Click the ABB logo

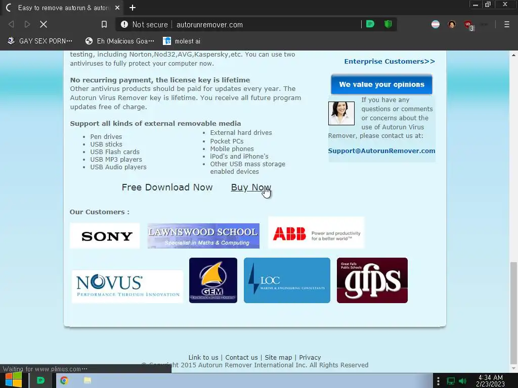tap(316, 233)
